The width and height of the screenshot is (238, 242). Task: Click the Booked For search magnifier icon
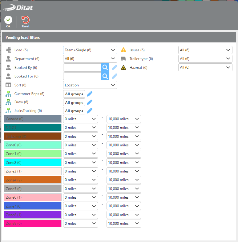pyautogui.click(x=105, y=76)
